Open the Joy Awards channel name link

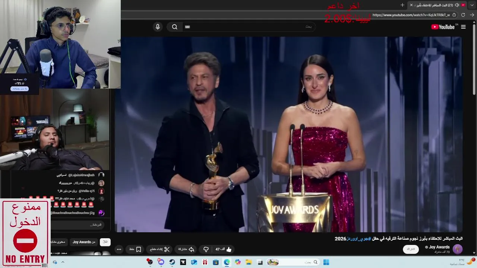(x=439, y=247)
